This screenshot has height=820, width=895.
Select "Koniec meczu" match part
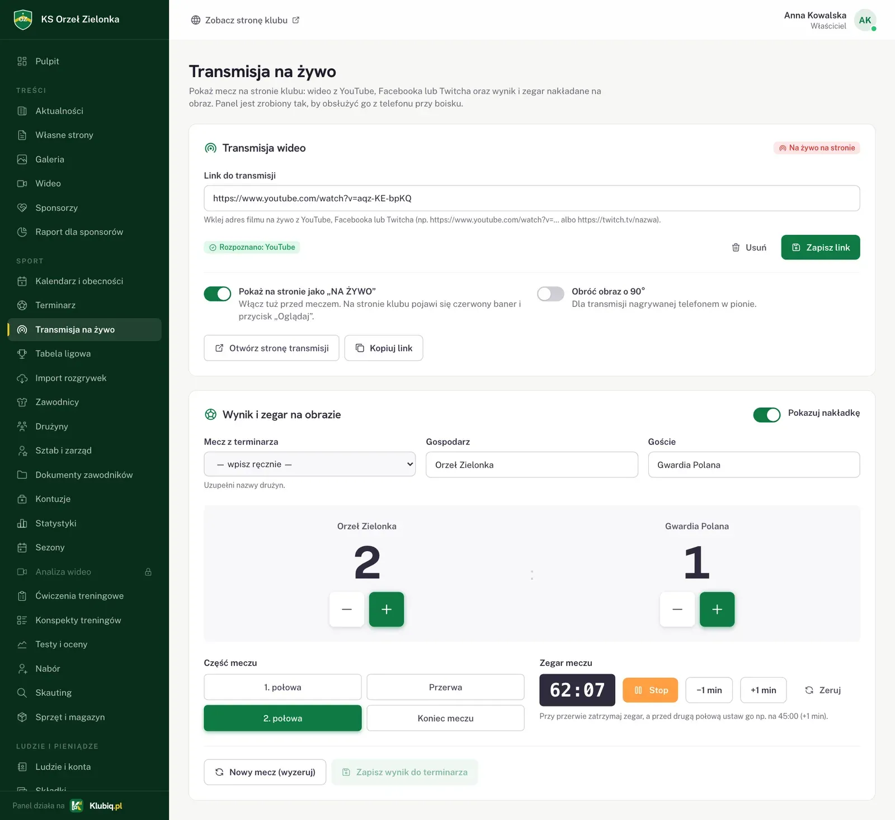point(446,718)
